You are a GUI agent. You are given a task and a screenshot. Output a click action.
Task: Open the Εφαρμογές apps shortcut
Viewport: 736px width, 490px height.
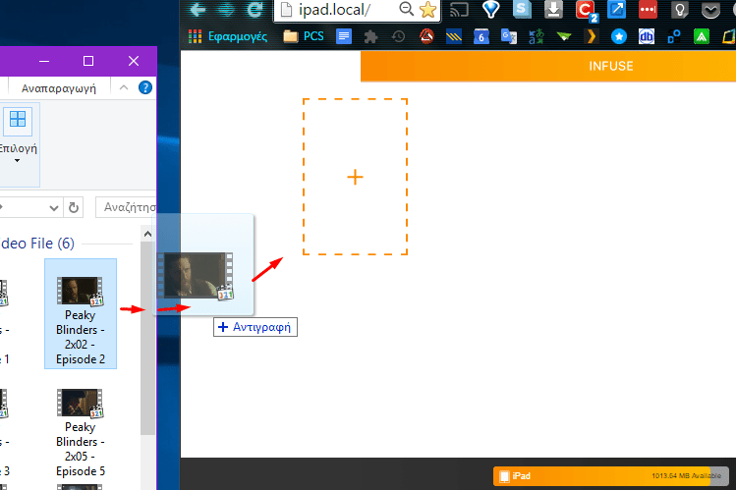(228, 36)
